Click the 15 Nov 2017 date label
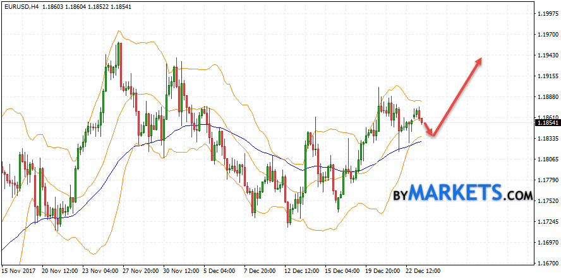Image resolution: width=561 pixels, height=278 pixels. (x=18, y=271)
